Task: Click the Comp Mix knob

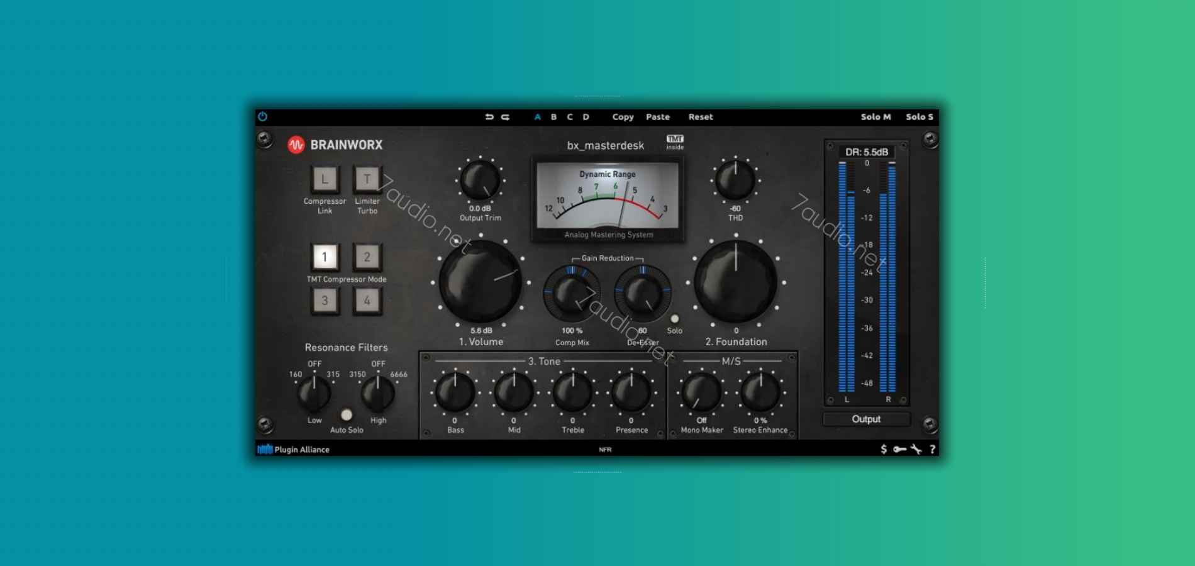Action: point(572,293)
